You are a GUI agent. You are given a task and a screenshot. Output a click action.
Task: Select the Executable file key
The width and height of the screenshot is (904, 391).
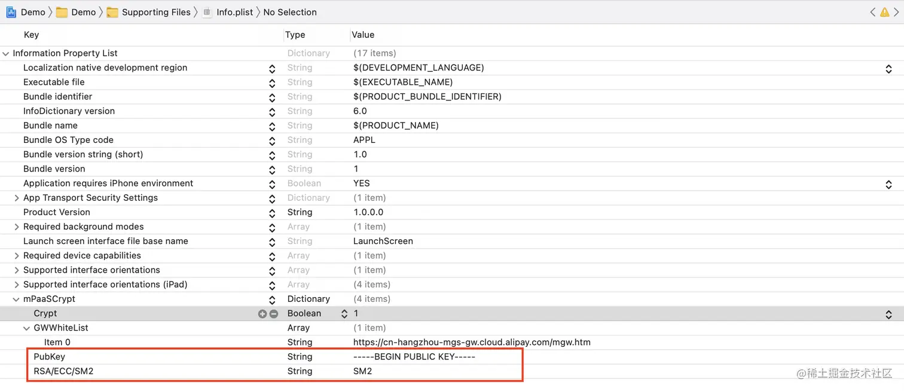[54, 82]
